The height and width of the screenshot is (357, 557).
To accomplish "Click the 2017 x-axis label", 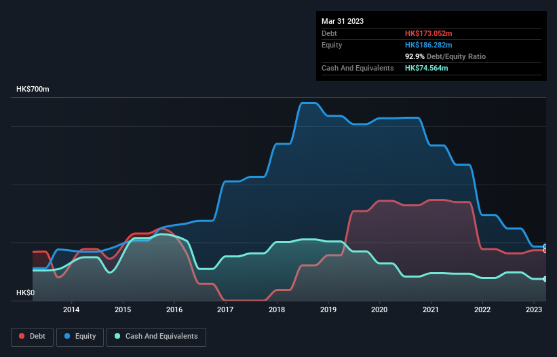I will (225, 309).
